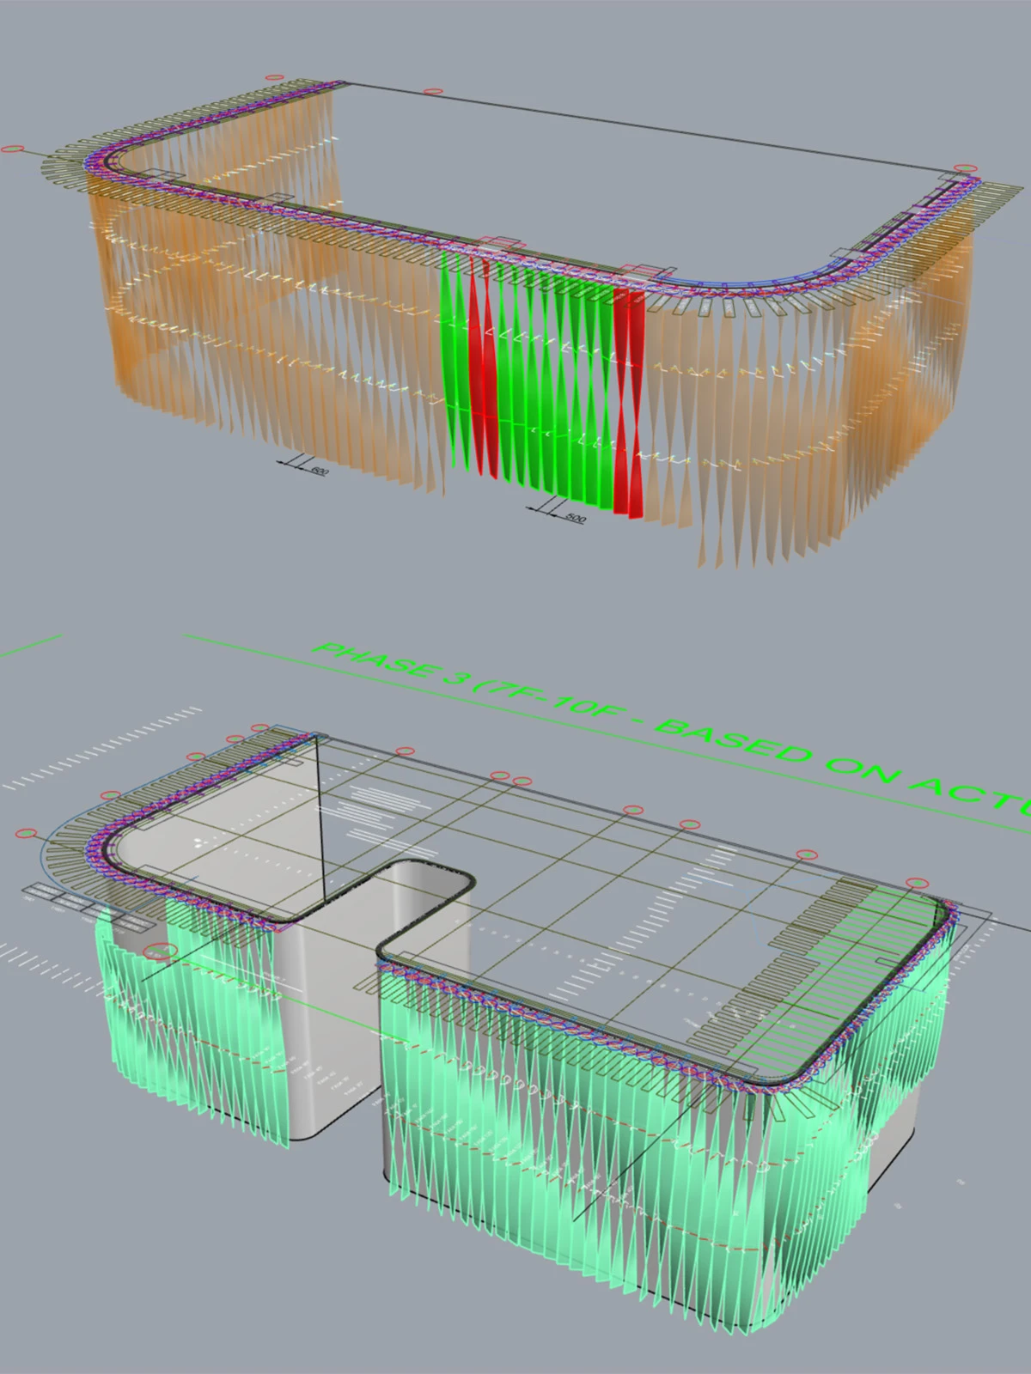Select the red twisted fin pair beside the green fins

pyautogui.click(x=629, y=404)
